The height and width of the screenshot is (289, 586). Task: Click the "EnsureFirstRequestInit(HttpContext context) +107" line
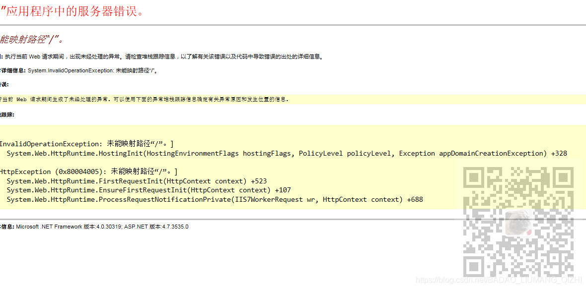pos(149,190)
